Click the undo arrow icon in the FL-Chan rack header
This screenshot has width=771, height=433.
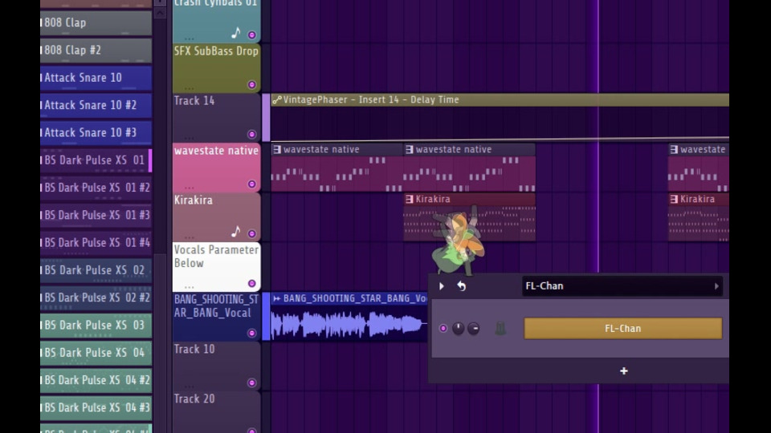[461, 285]
